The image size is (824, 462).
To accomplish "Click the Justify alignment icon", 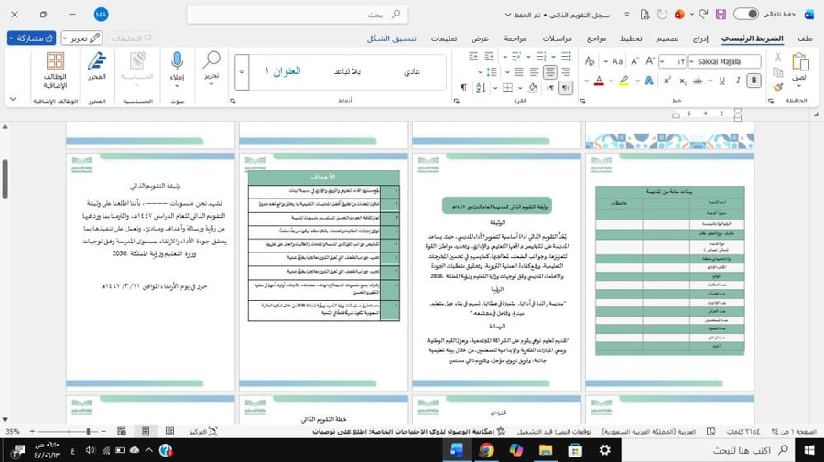I will 519,72.
